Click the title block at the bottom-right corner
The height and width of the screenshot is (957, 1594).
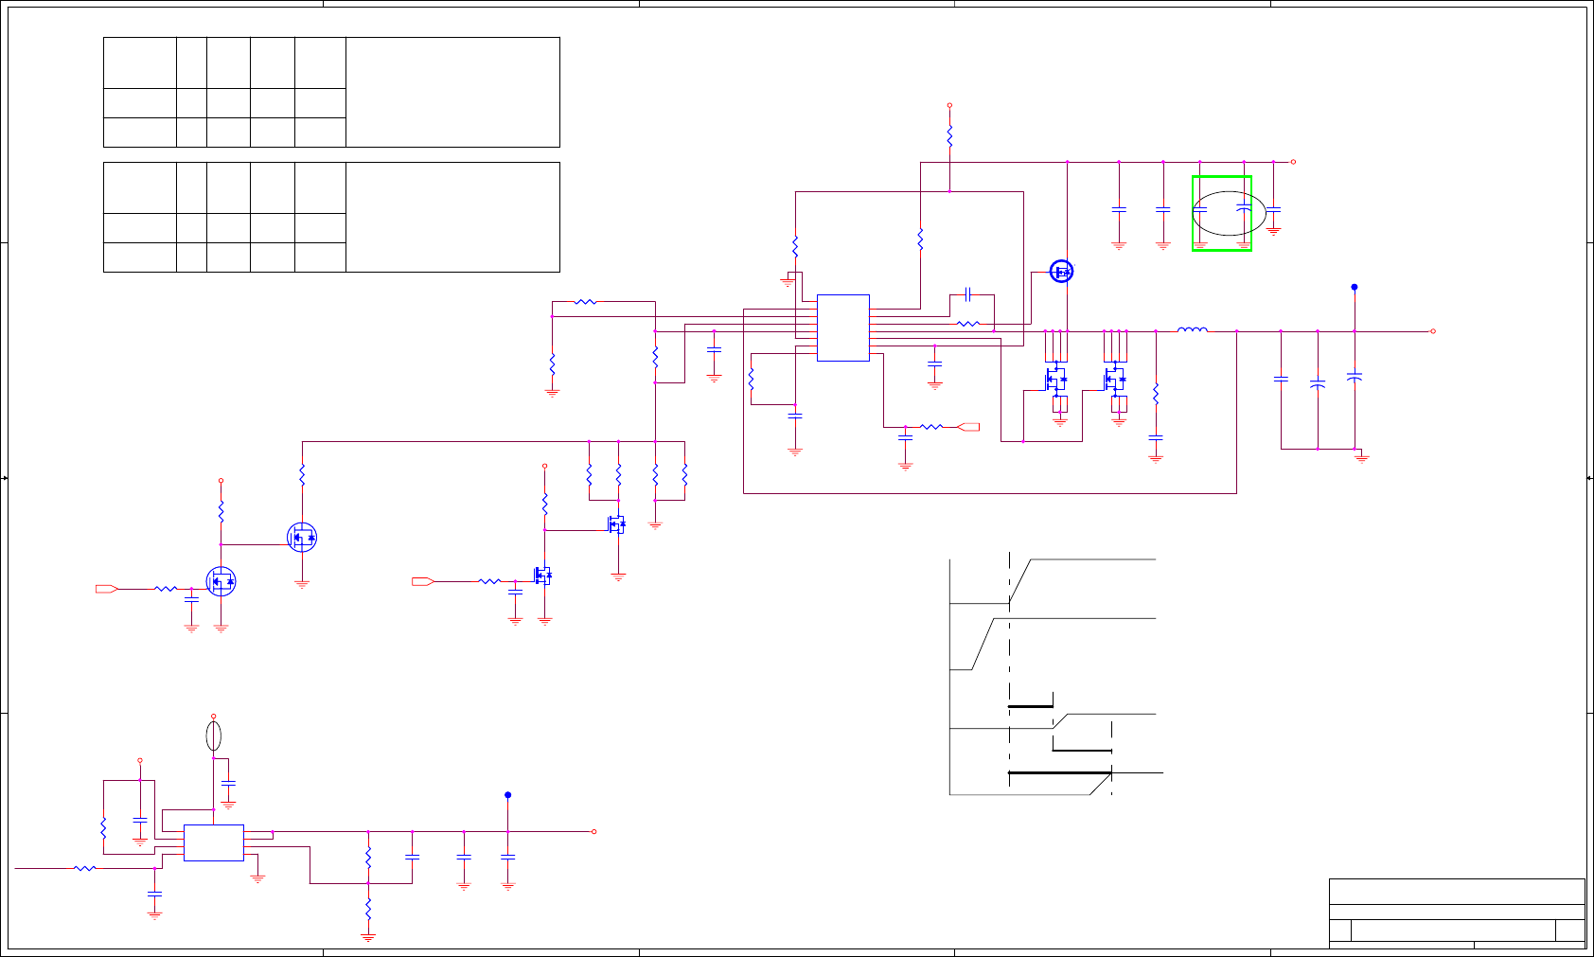click(1457, 913)
